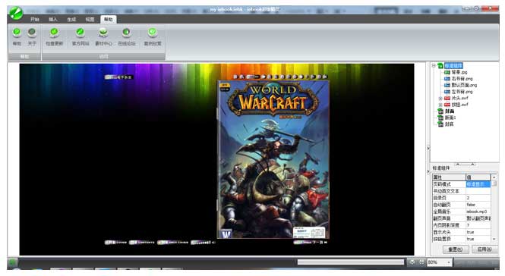Open the 官方网站 official website icon

(x=80, y=36)
